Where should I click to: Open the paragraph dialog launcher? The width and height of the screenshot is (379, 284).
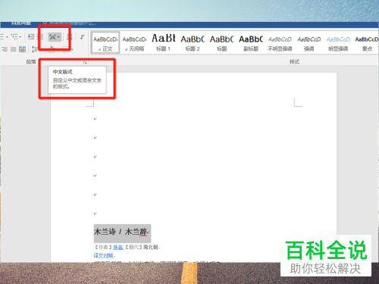point(85,62)
